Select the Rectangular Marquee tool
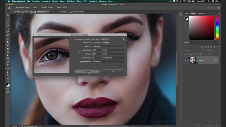The image size is (226, 127). (8, 19)
